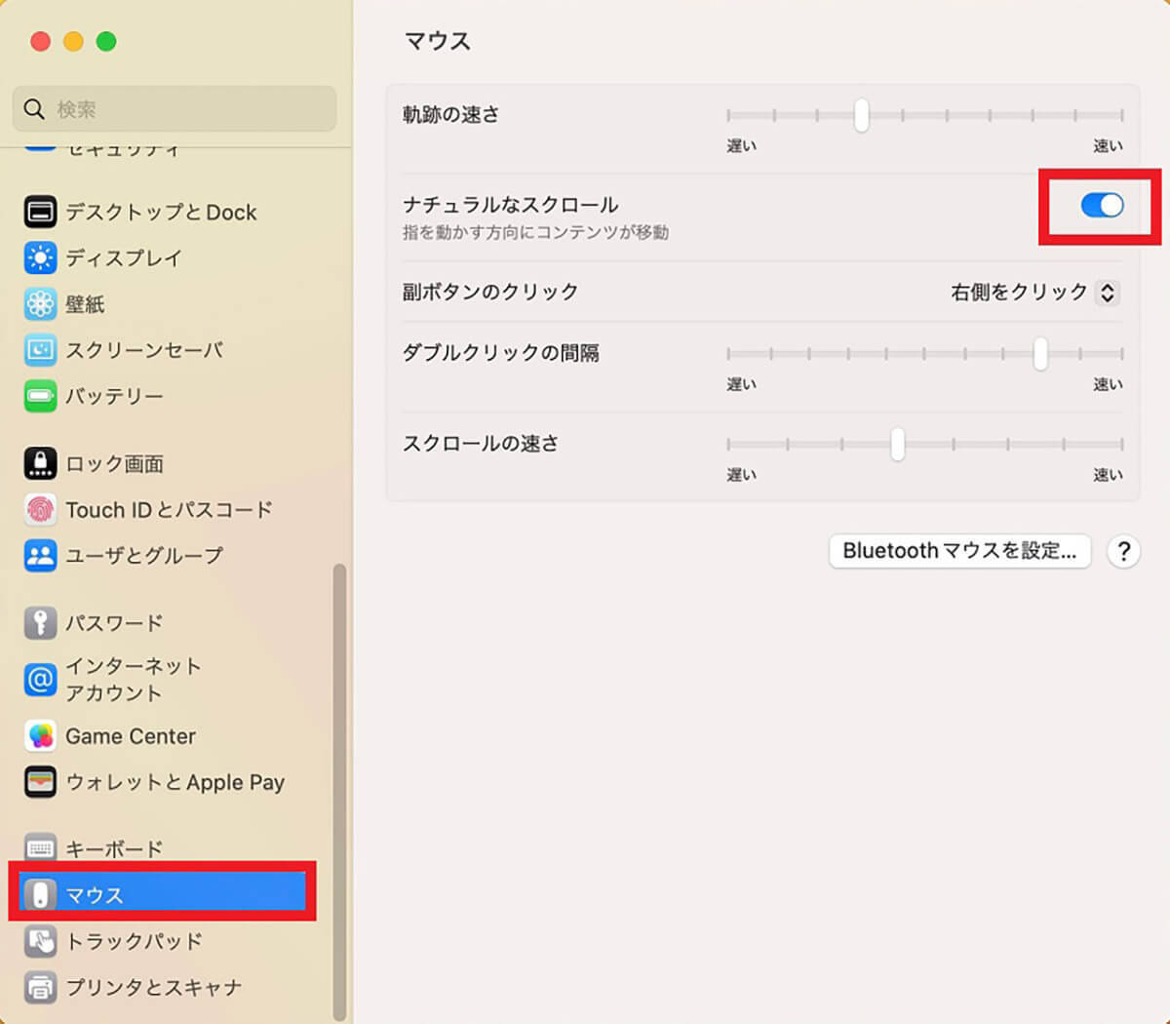Toggle ナチュラルなスクロール switch off

[1102, 205]
